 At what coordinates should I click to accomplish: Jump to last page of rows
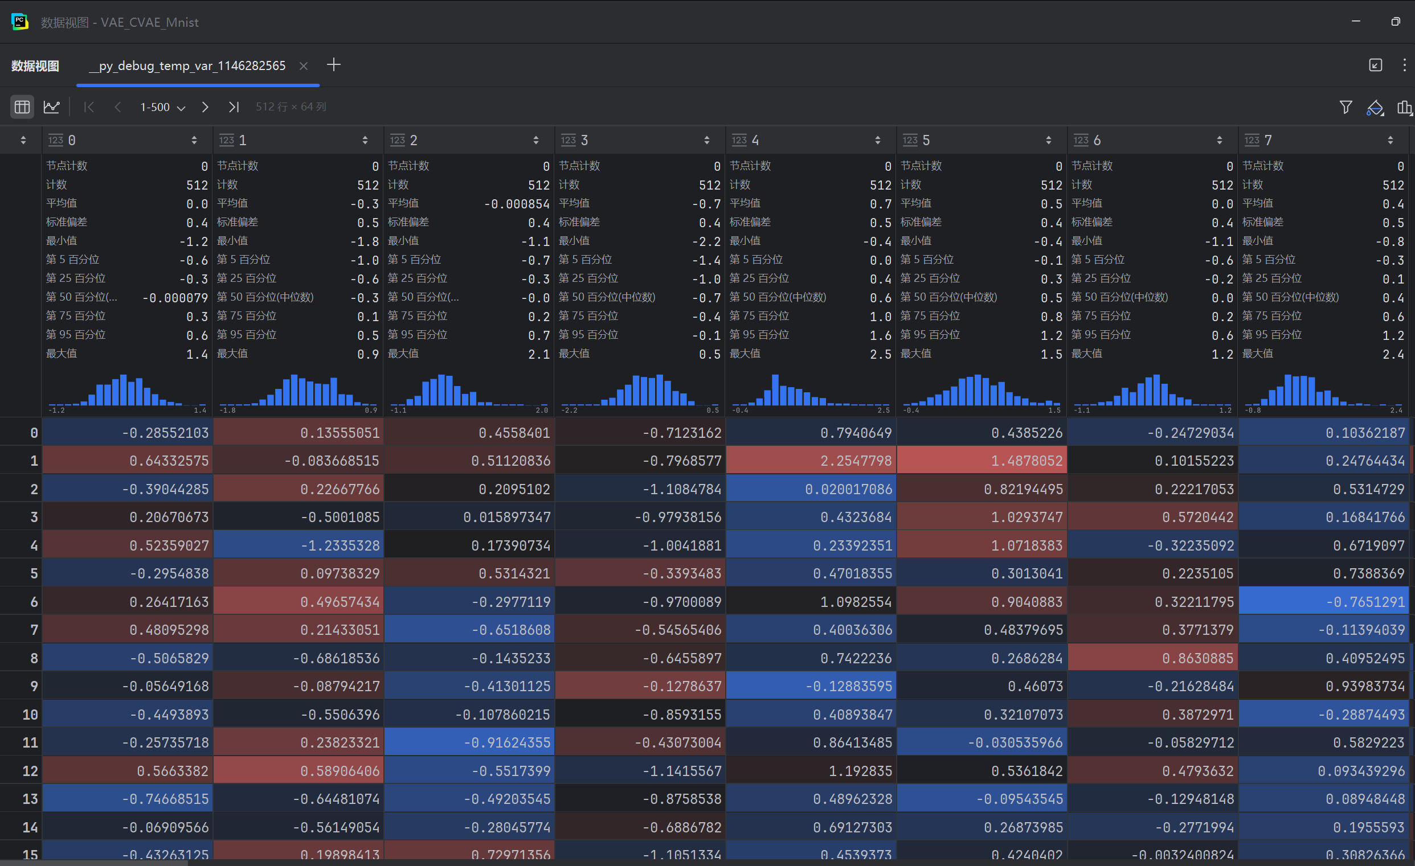pos(234,106)
